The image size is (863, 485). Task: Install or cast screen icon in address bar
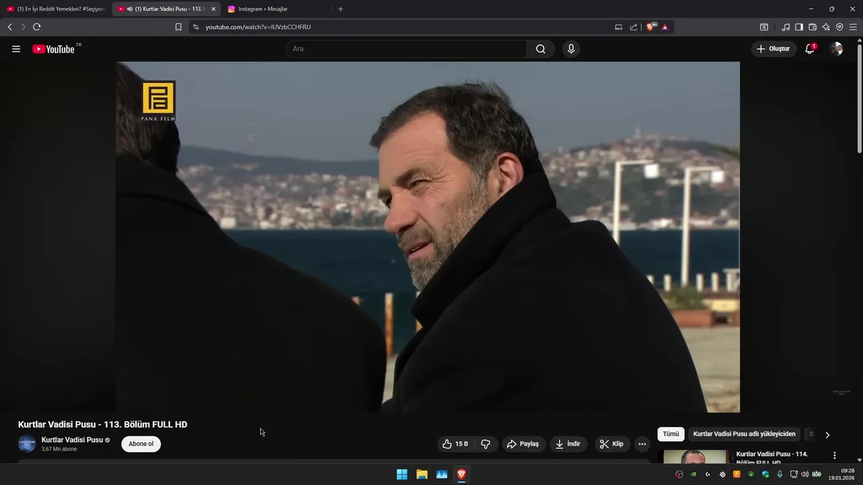(x=618, y=27)
